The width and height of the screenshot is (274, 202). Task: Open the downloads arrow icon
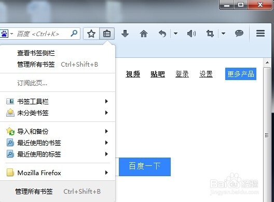click(125, 34)
